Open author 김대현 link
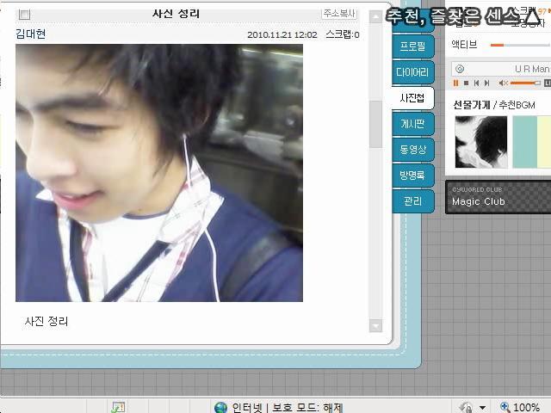 (31, 34)
